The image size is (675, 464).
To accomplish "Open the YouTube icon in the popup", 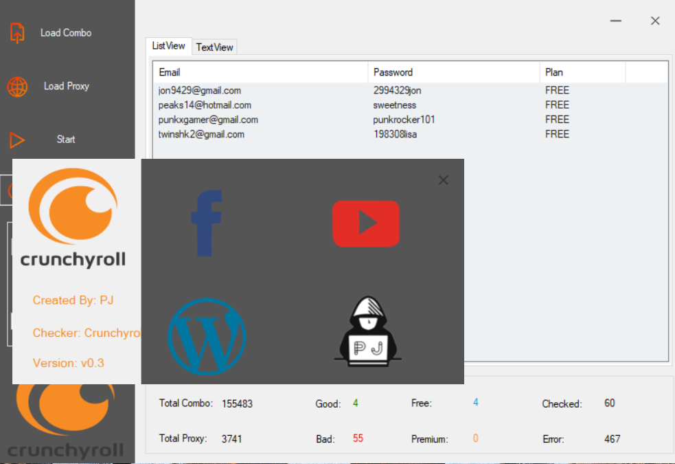I will [x=366, y=223].
